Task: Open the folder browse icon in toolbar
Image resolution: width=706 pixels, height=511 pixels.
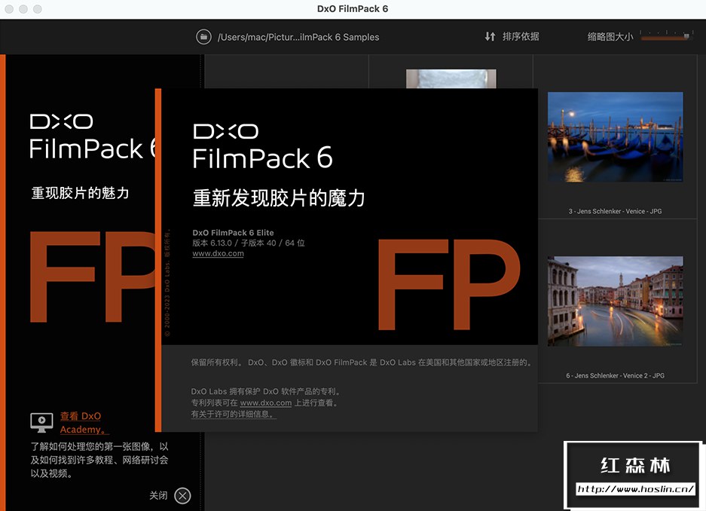Action: point(203,37)
